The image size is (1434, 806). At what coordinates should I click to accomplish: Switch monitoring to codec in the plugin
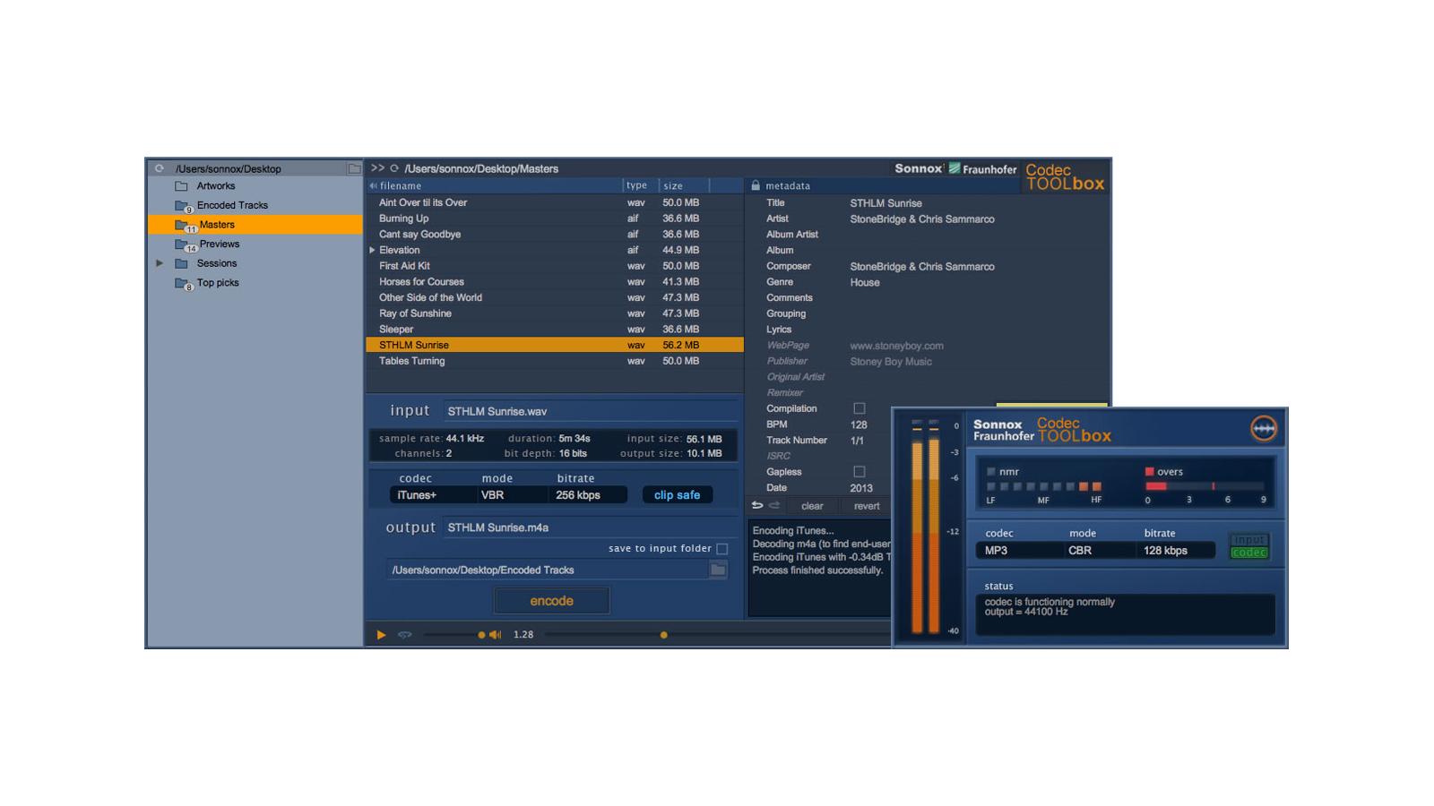(x=1248, y=553)
